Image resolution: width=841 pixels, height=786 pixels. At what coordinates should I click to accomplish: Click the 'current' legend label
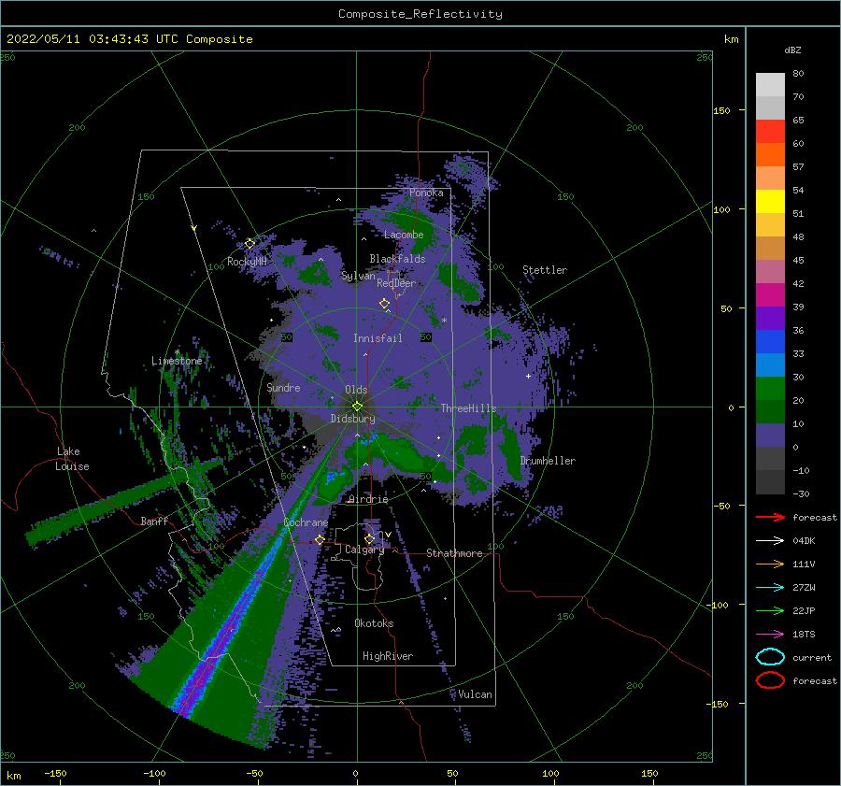click(812, 657)
